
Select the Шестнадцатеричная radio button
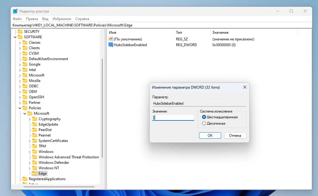[x=204, y=117]
